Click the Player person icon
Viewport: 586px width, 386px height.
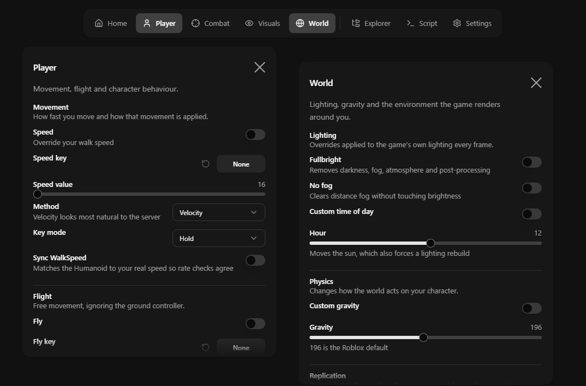coord(147,23)
